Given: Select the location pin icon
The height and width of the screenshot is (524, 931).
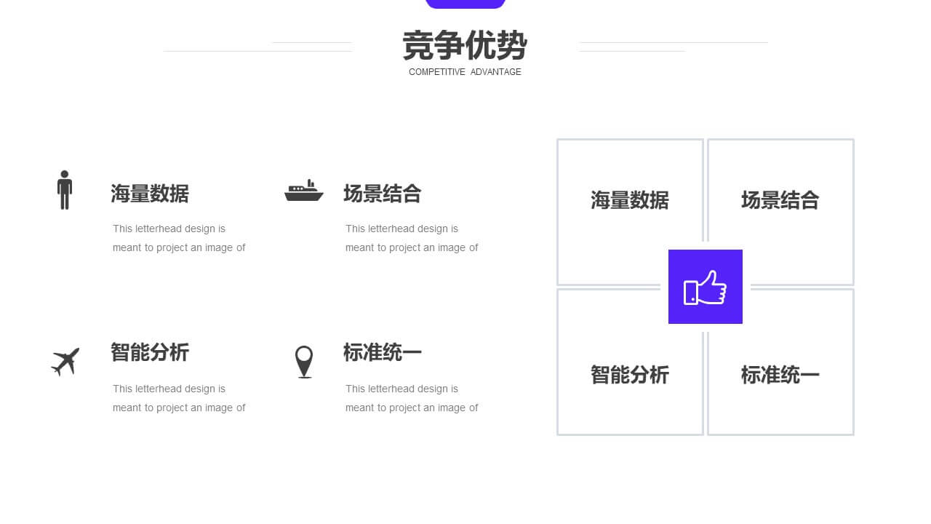Looking at the screenshot, I should 304,361.
